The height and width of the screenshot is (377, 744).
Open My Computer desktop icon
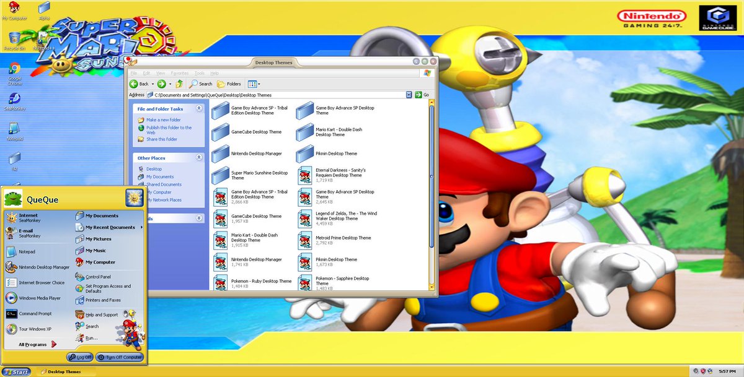click(14, 11)
